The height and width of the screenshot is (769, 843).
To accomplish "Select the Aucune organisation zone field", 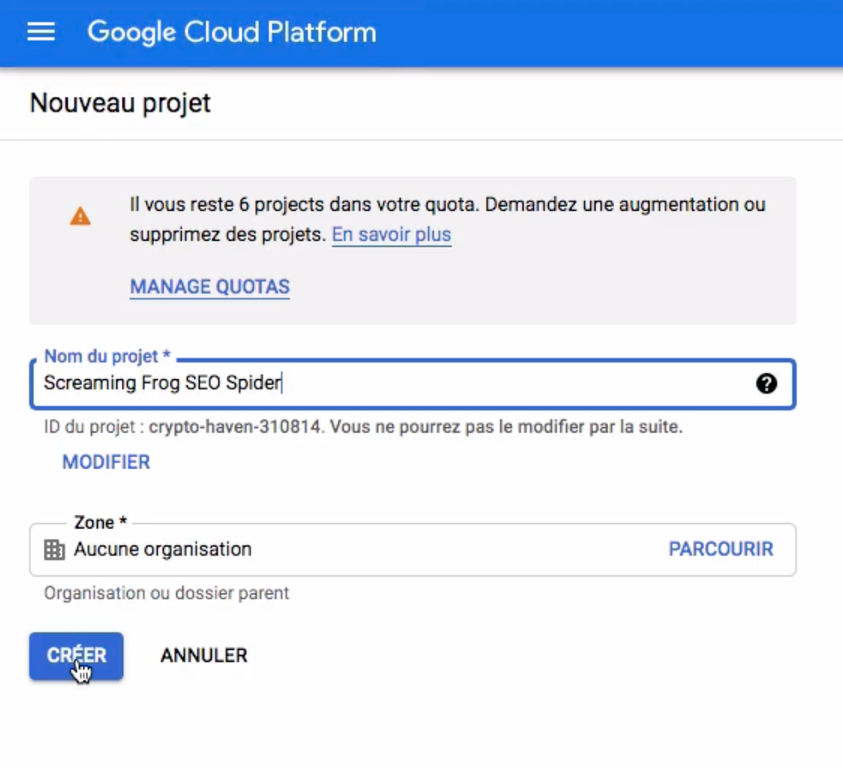I will pyautogui.click(x=412, y=550).
